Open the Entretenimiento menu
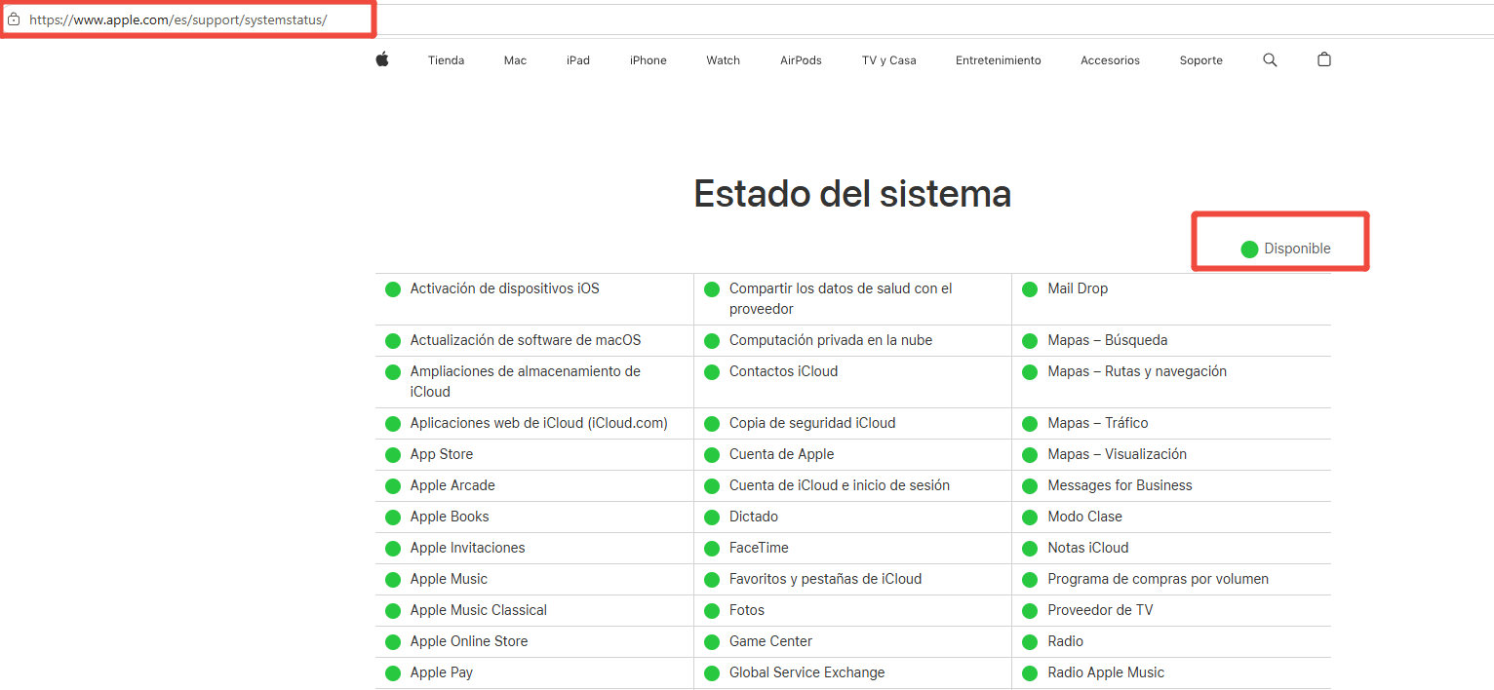 click(x=999, y=60)
